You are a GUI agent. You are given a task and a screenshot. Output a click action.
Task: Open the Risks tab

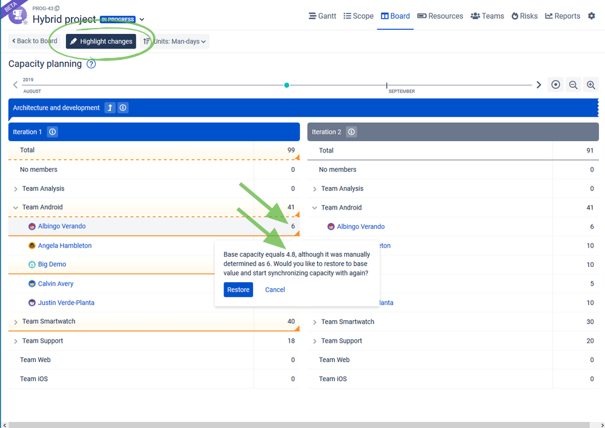(x=524, y=16)
